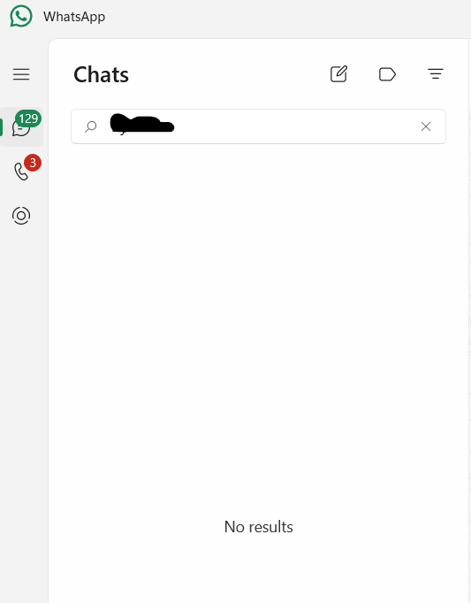
Task: Start a new chat with compose icon
Action: click(x=338, y=74)
